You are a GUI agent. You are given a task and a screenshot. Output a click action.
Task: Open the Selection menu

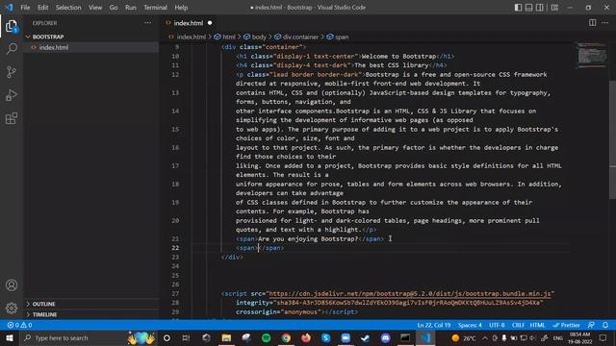pos(68,8)
